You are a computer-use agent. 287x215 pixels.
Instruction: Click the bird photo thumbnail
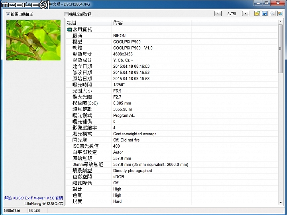coord(33,40)
